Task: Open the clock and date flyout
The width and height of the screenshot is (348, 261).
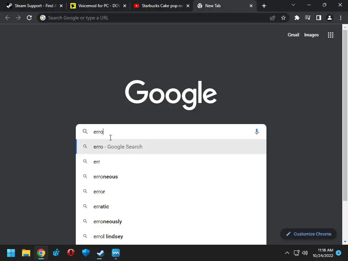Action: coord(323,253)
